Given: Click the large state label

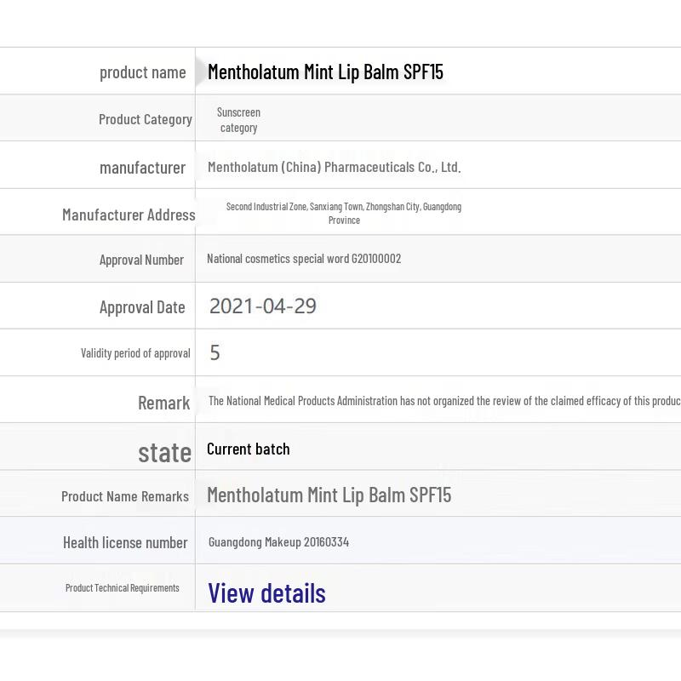Looking at the screenshot, I should point(164,452).
